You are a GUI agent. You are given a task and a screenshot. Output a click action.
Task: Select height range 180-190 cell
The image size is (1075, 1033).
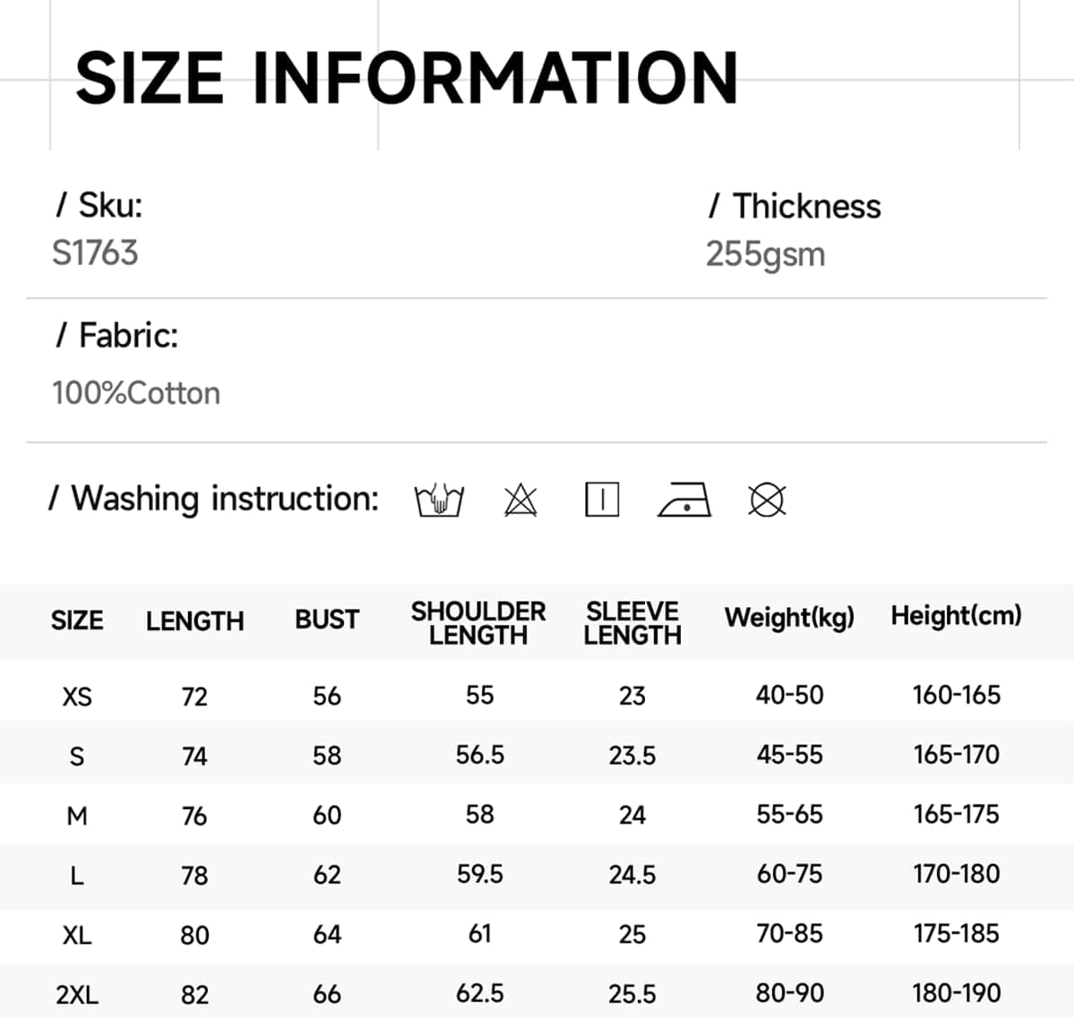click(x=956, y=993)
